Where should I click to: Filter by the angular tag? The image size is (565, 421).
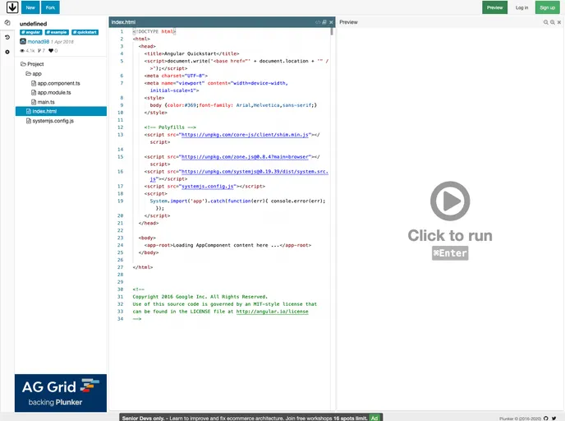tap(30, 32)
